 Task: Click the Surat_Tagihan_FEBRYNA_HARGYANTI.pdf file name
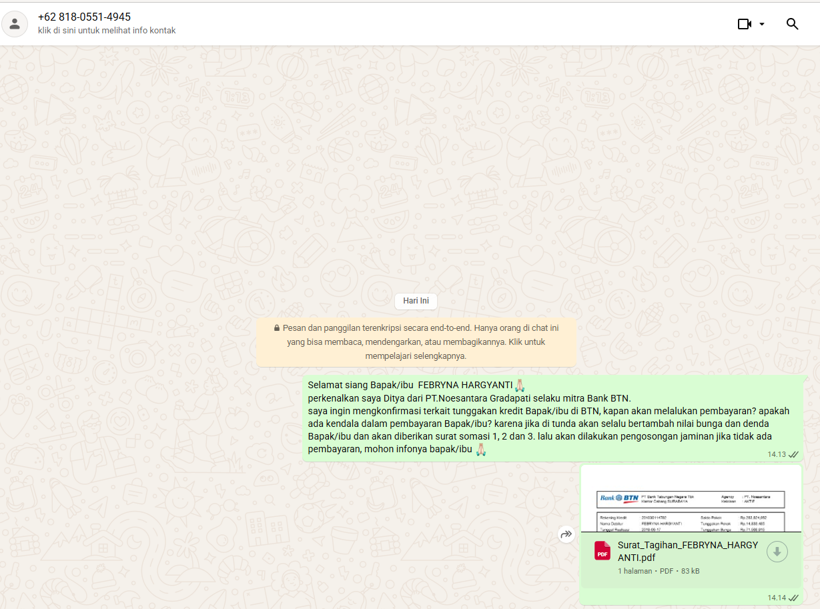pos(687,551)
